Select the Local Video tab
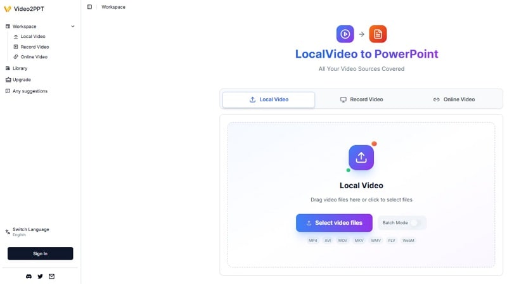The image size is (507, 285). coord(269,99)
